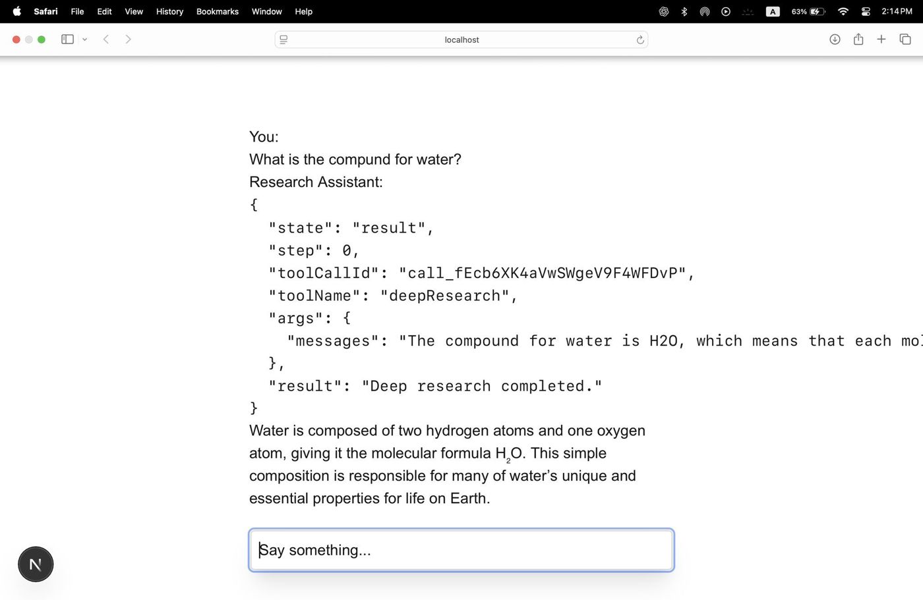Open the View menu
Screen dimensions: 923x600
point(134,11)
